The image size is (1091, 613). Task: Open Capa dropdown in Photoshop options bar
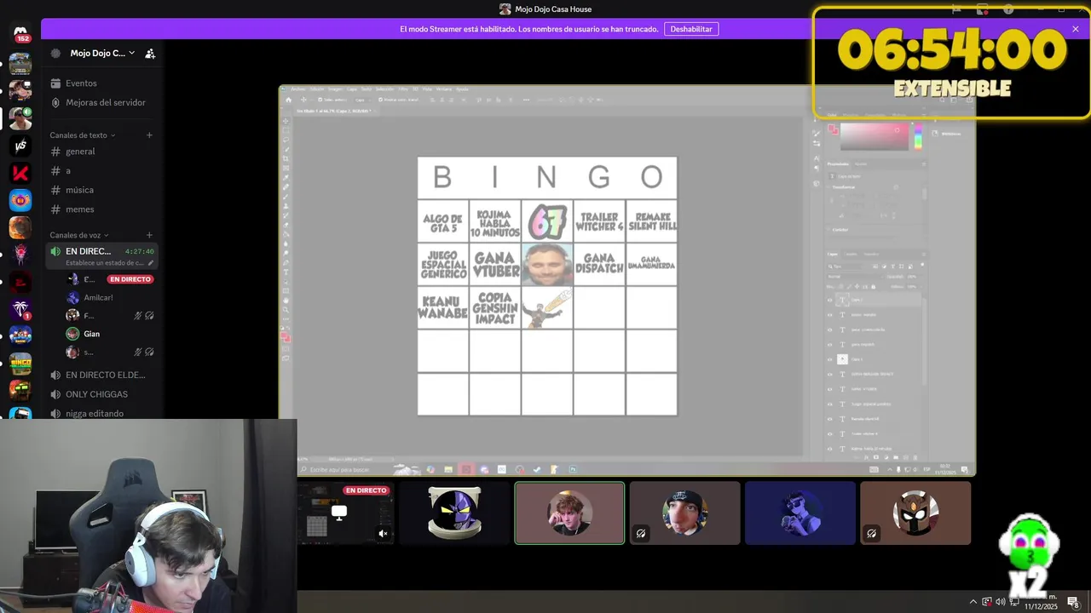coord(362,100)
